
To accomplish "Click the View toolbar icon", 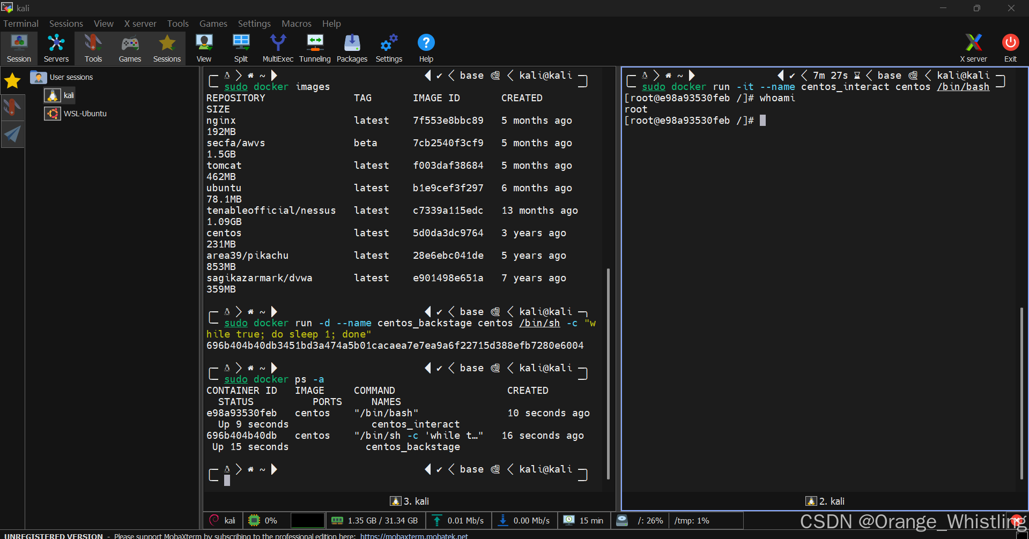I will [x=204, y=48].
